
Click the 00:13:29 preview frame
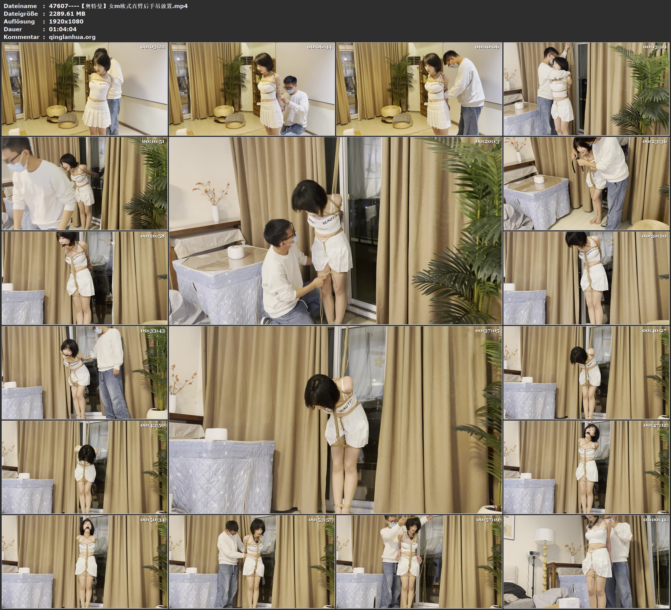tap(586, 89)
